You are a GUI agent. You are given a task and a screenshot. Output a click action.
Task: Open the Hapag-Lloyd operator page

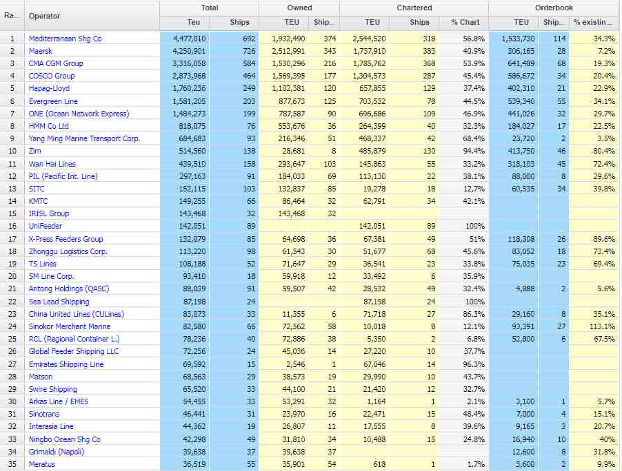49,88
